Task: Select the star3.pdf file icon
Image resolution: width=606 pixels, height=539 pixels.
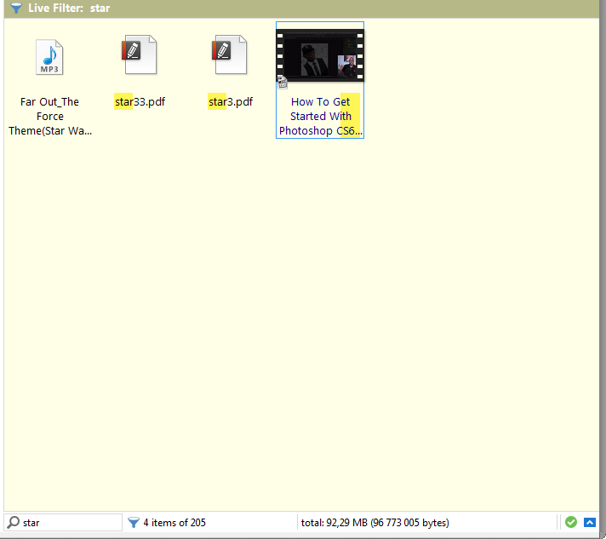Action: pos(230,54)
